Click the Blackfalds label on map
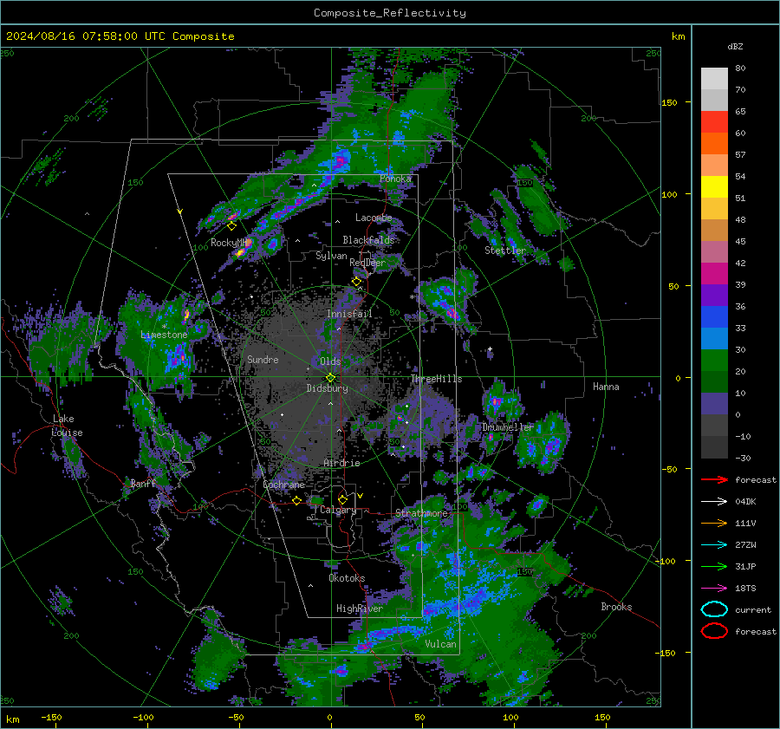 click(x=368, y=240)
